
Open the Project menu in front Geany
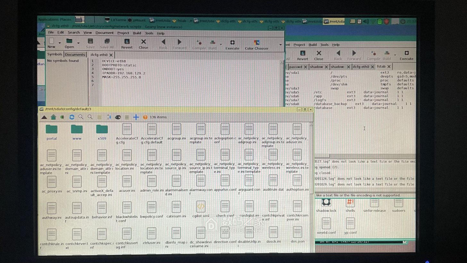click(123, 33)
